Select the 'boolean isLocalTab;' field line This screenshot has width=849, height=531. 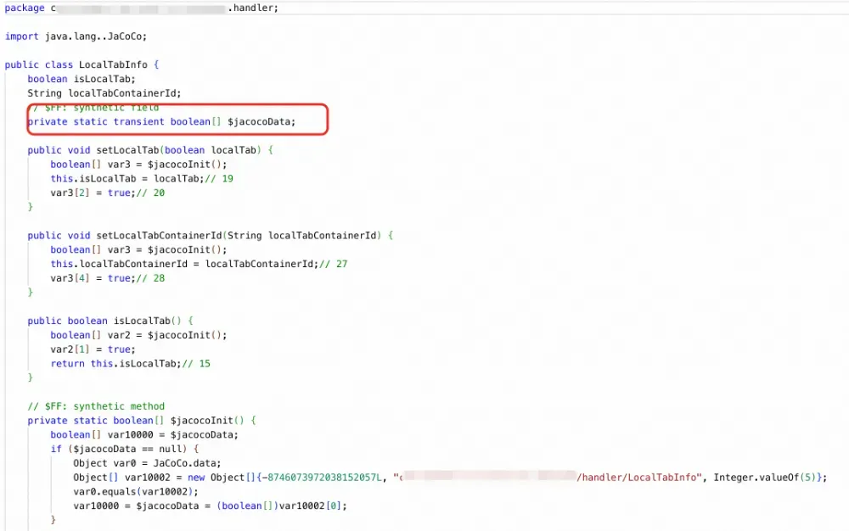click(x=82, y=79)
